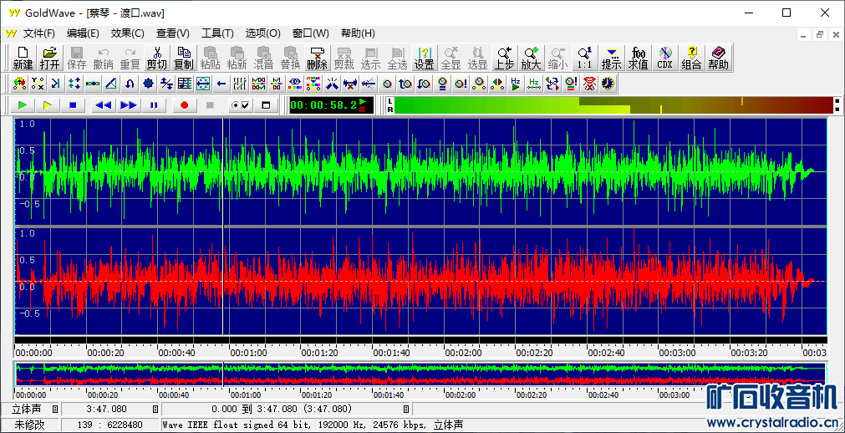Click the 新建 (New) toolbar button
The image size is (845, 433).
(x=23, y=59)
